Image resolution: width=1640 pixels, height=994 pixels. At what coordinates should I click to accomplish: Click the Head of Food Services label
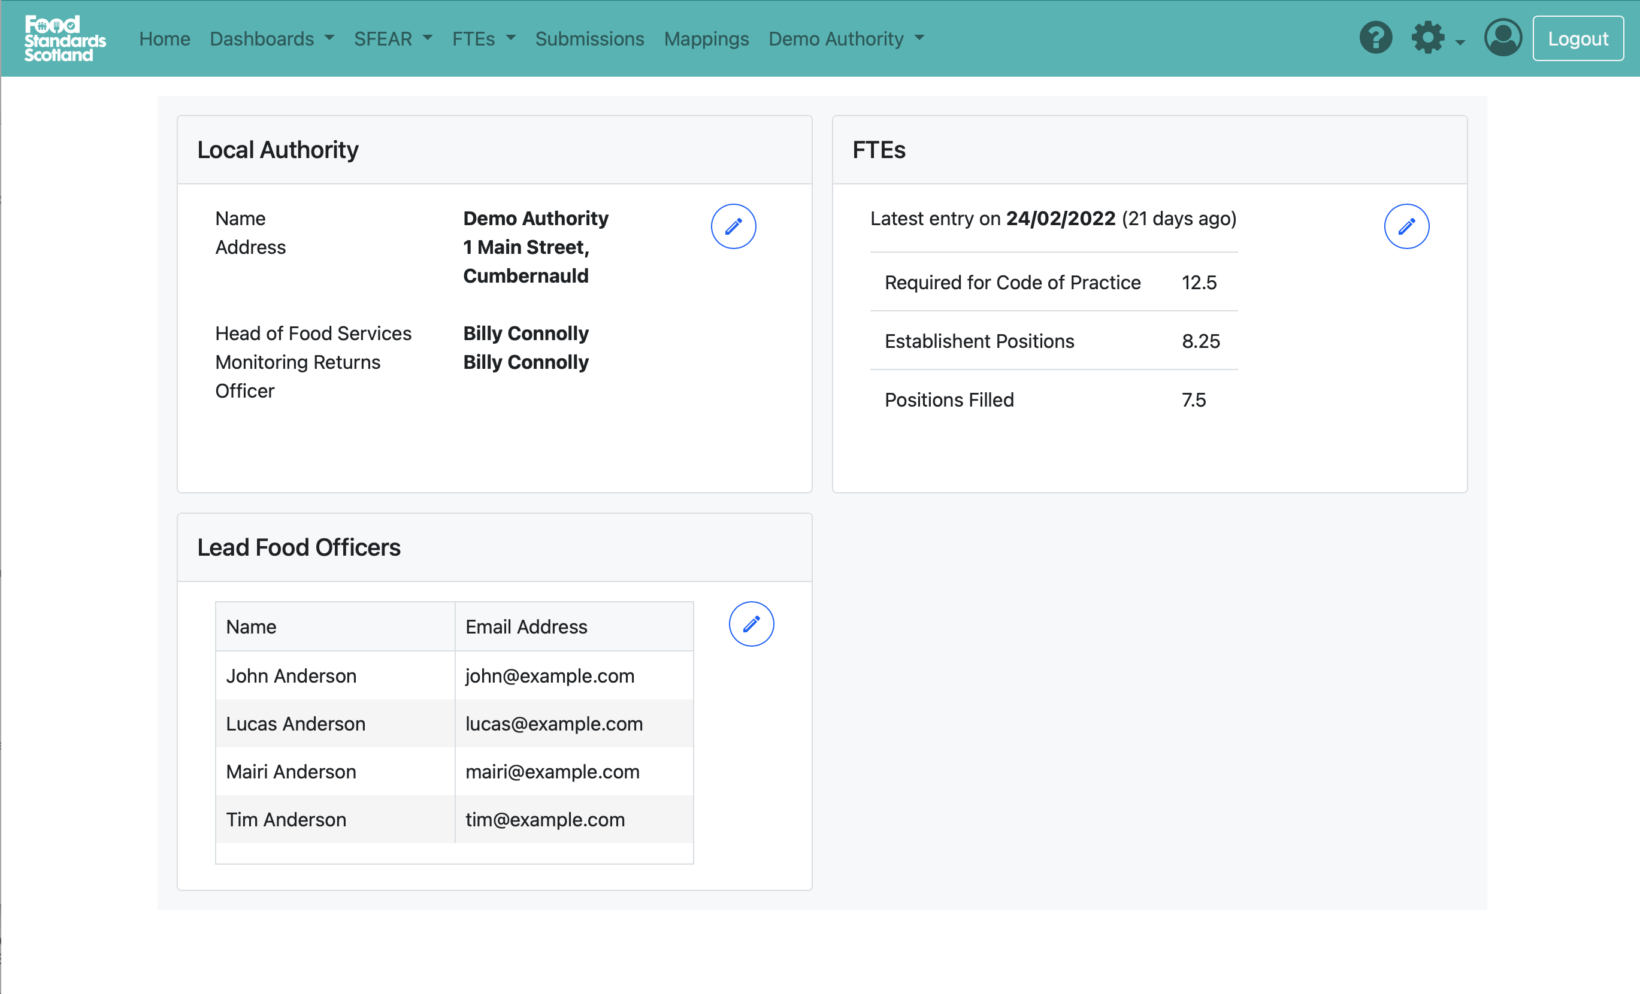(313, 334)
